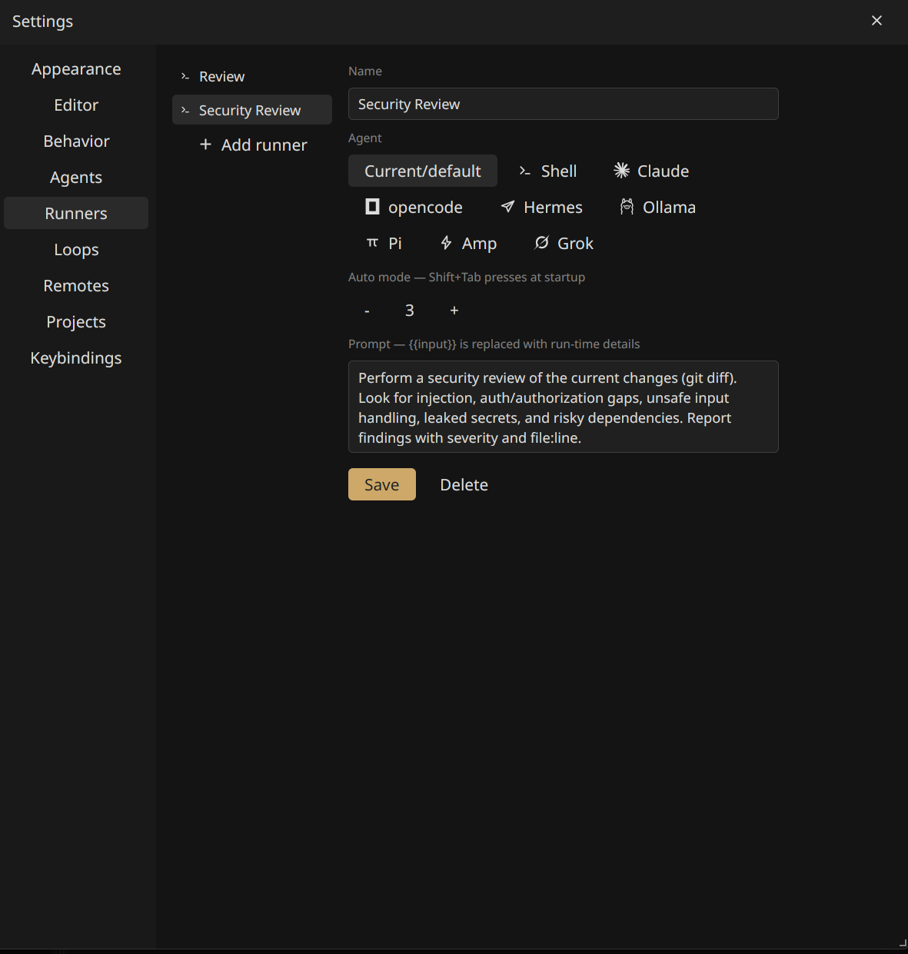908x954 pixels.
Task: Open the Loops settings section
Action: click(x=76, y=250)
